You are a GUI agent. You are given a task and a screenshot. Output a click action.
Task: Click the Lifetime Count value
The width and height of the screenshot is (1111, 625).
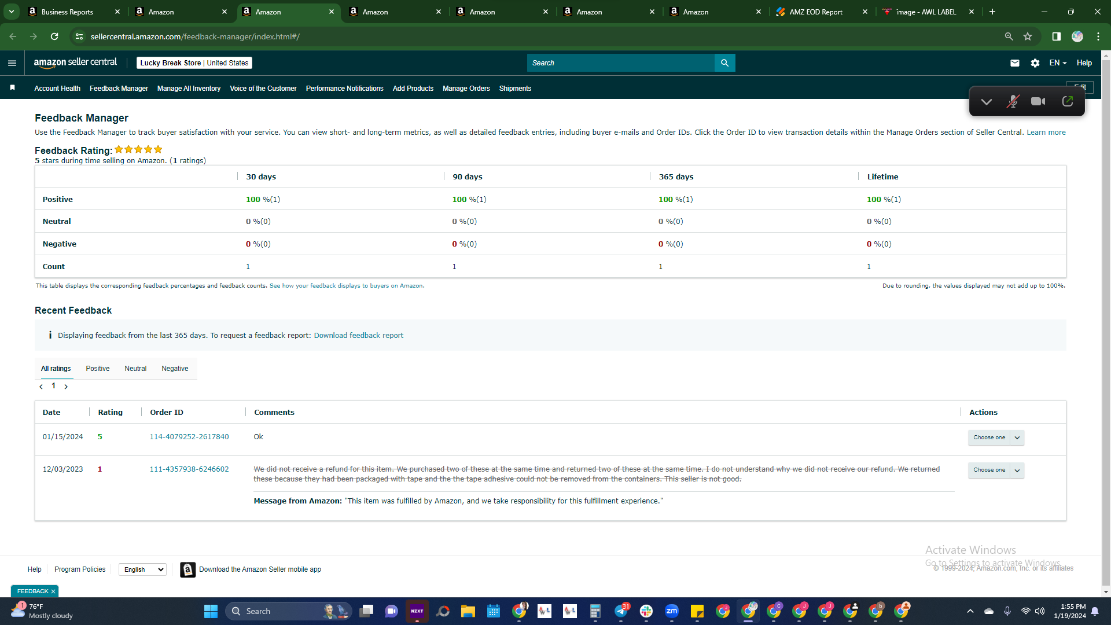pyautogui.click(x=869, y=267)
